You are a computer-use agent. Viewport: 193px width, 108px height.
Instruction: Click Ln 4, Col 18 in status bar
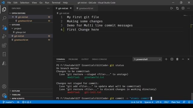click(x=136, y=102)
